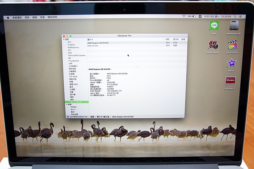This screenshot has height=169, width=254.
Task: Launch Final Cut Pro from desktop
Action: [x=232, y=45]
